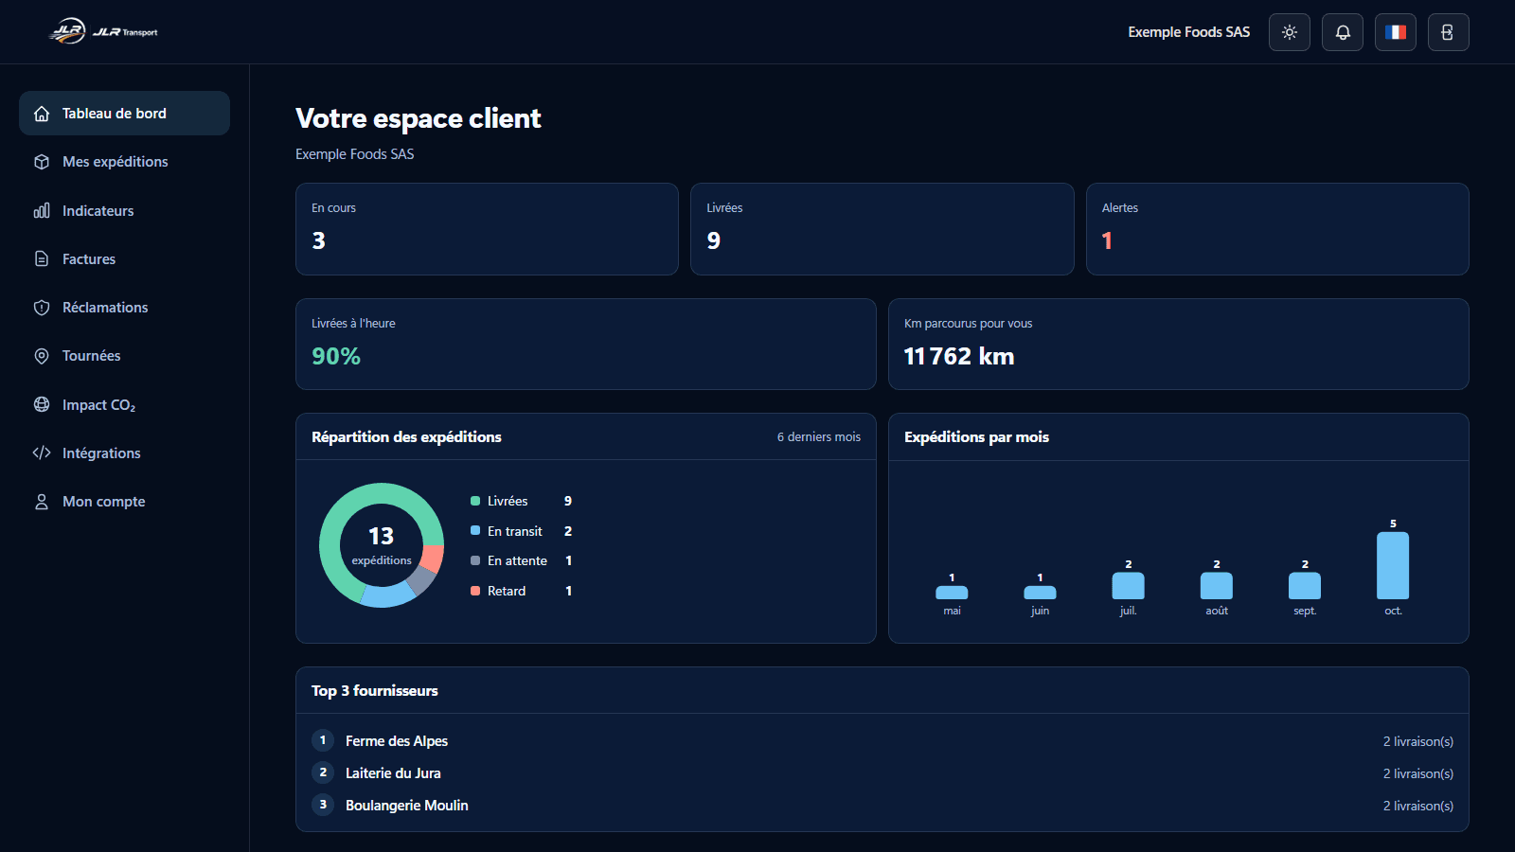1515x852 pixels.
Task: Open the French flag language selector
Action: (1396, 32)
